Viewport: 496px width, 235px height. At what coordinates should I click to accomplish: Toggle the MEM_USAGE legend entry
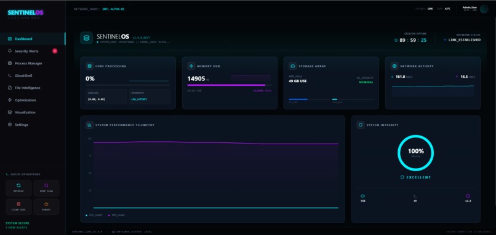click(x=116, y=215)
